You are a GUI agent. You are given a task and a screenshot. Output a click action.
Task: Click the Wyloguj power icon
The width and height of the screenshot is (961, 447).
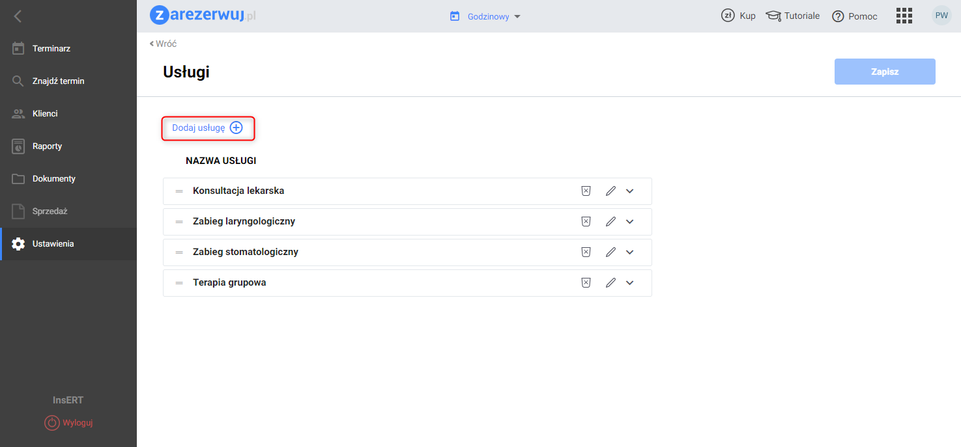pyautogui.click(x=51, y=423)
